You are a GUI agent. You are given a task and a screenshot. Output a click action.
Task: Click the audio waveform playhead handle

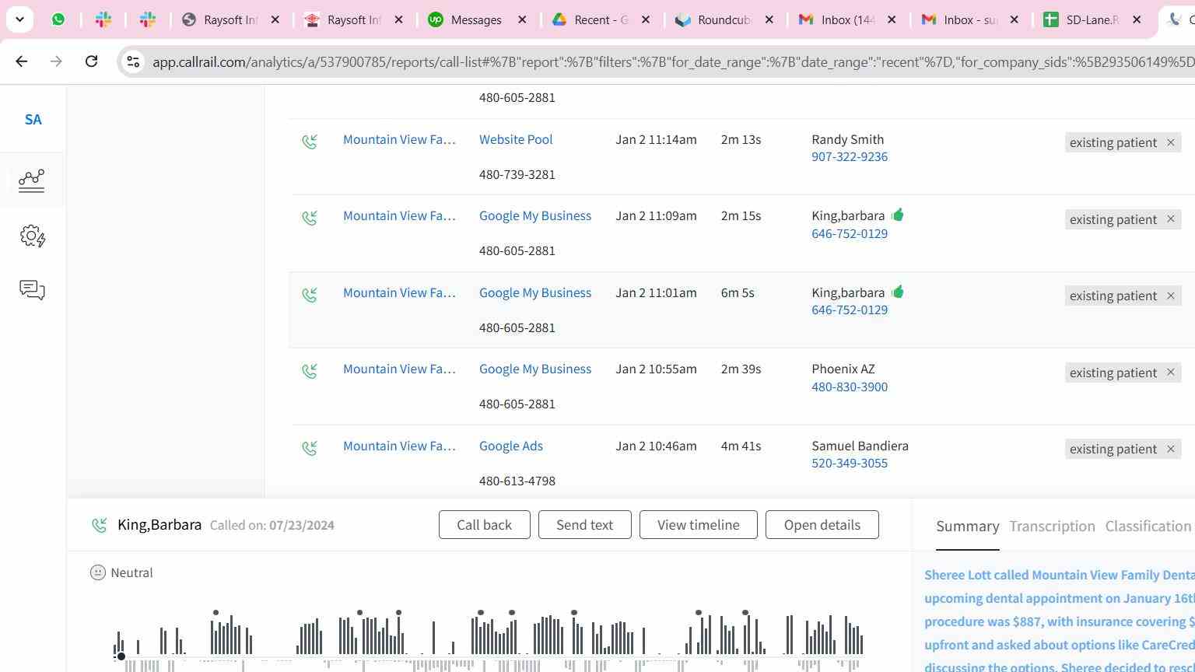[121, 656]
